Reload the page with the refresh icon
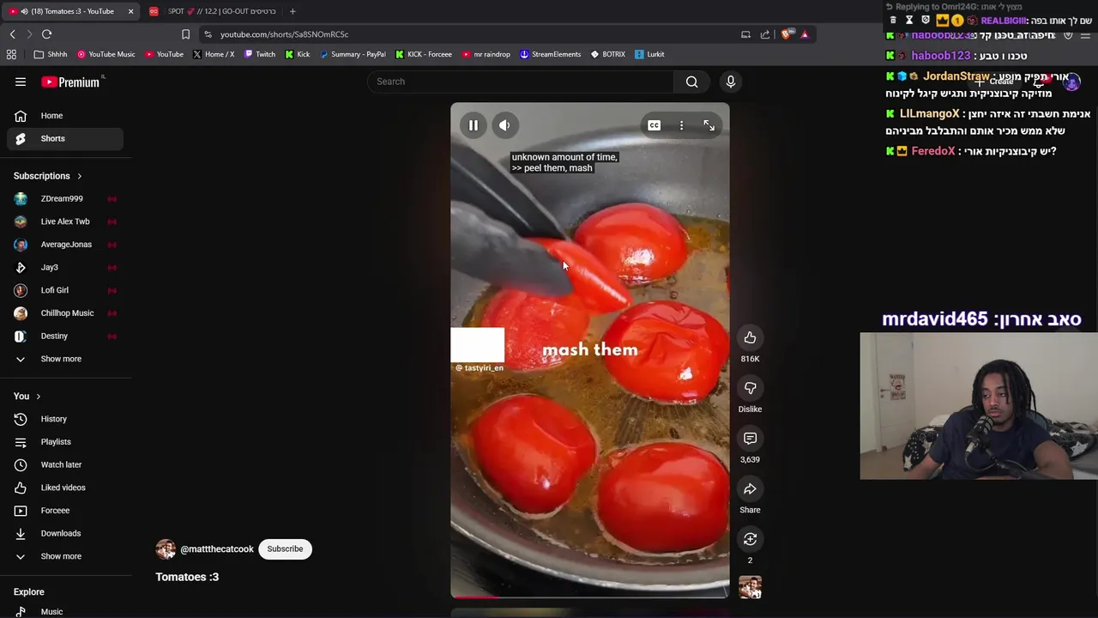1098x618 pixels. pos(46,34)
